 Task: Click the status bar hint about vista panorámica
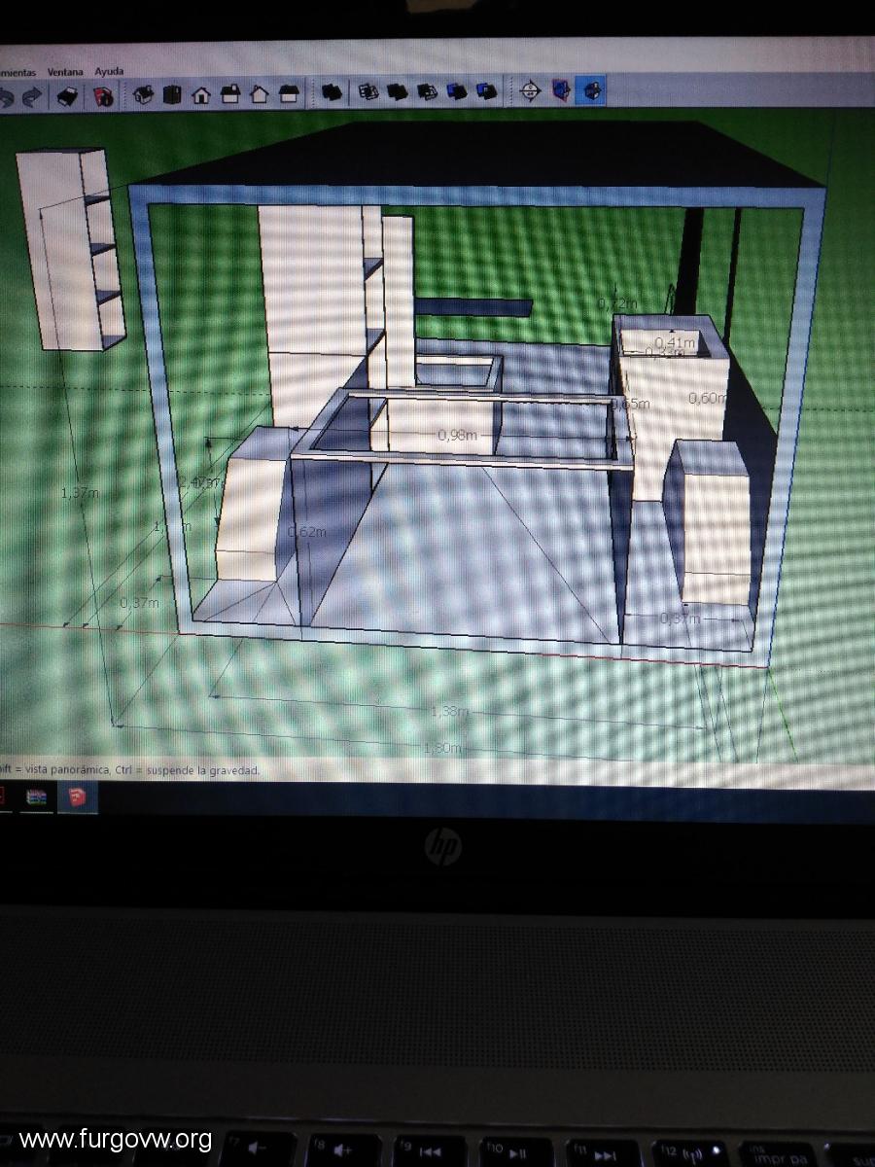(x=130, y=770)
